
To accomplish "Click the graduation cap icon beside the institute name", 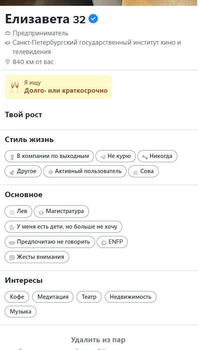I will coord(8,43).
